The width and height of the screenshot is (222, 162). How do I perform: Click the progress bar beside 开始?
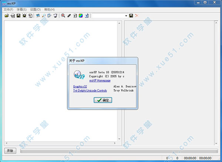(119, 151)
